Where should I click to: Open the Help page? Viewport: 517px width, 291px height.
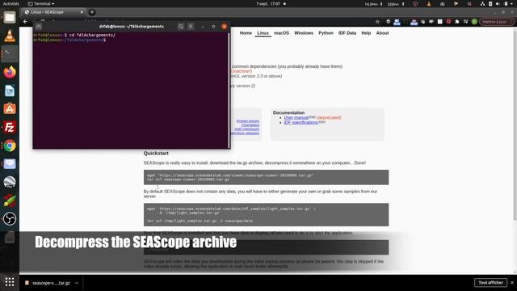[366, 33]
